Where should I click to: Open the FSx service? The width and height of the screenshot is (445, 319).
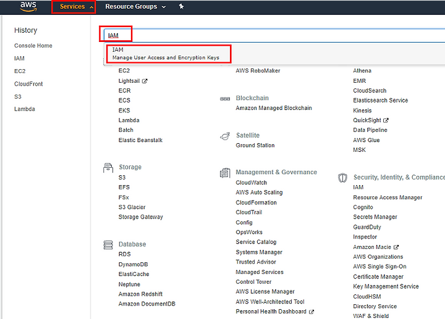click(x=124, y=197)
